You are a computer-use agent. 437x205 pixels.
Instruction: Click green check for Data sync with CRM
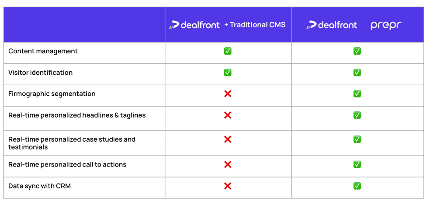click(x=357, y=186)
